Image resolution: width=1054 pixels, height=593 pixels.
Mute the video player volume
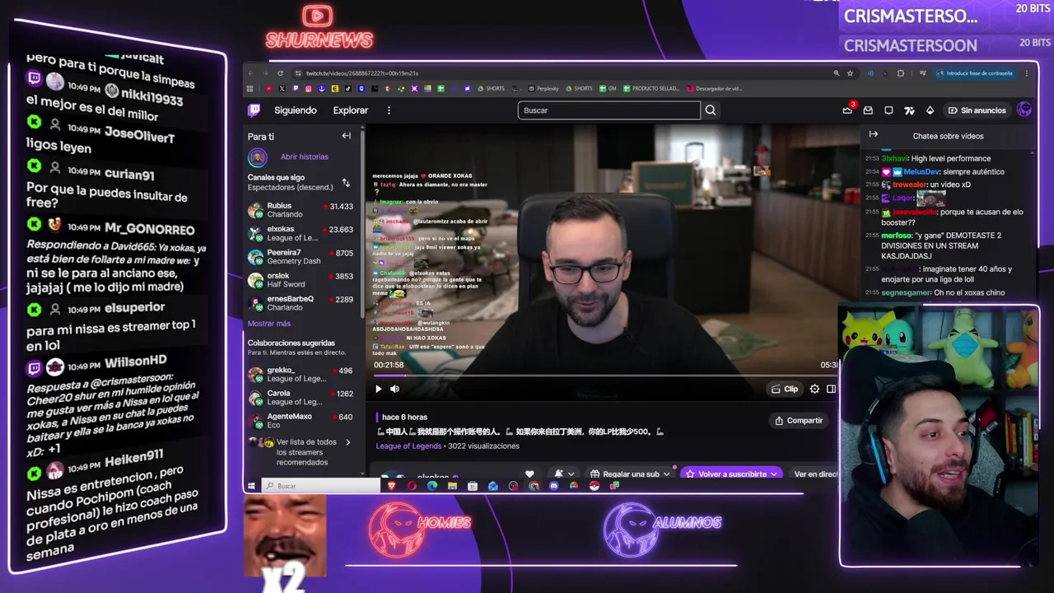pos(394,389)
